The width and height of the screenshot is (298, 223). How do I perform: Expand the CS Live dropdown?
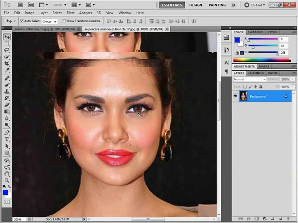click(x=255, y=5)
